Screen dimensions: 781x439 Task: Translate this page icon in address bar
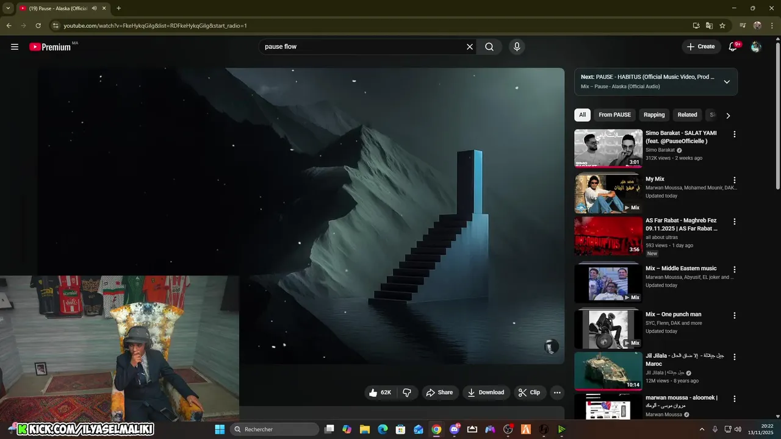pyautogui.click(x=709, y=26)
